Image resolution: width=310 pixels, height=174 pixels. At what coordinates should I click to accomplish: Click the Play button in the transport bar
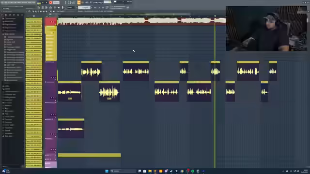pyautogui.click(x=43, y=2)
